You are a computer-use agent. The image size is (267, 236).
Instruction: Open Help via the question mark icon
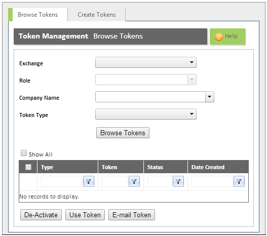[219, 37]
